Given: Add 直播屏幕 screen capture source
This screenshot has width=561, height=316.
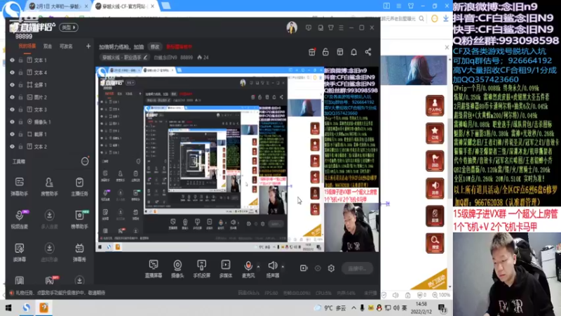Looking at the screenshot, I should [x=154, y=269].
